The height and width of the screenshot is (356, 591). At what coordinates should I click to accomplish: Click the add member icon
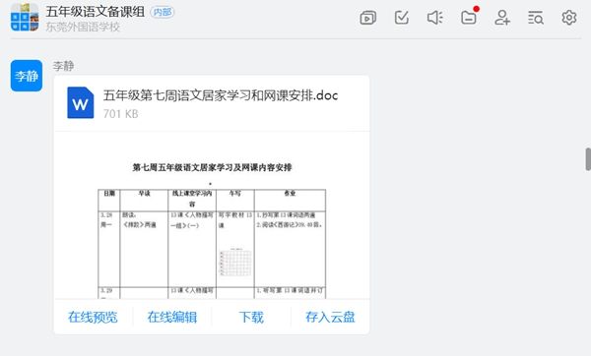click(x=502, y=18)
